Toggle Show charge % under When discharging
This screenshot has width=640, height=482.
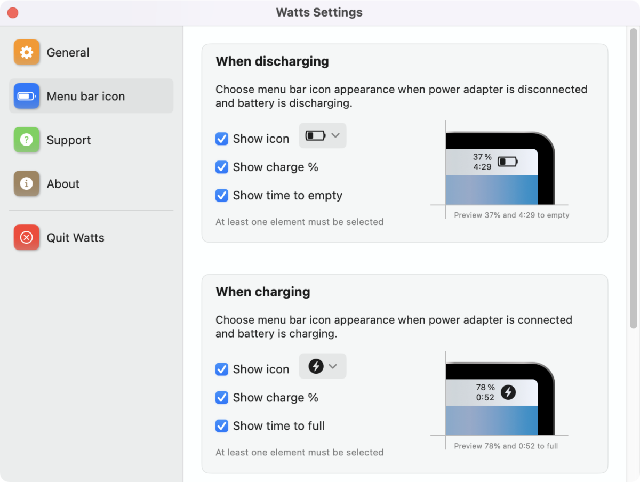(222, 167)
